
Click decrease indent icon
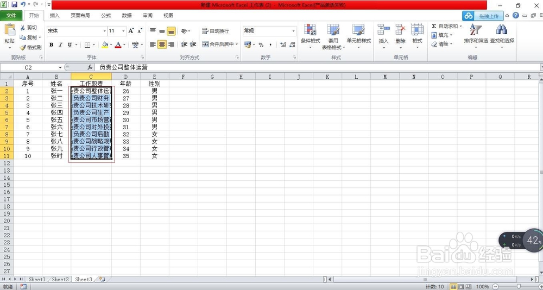[x=184, y=45]
